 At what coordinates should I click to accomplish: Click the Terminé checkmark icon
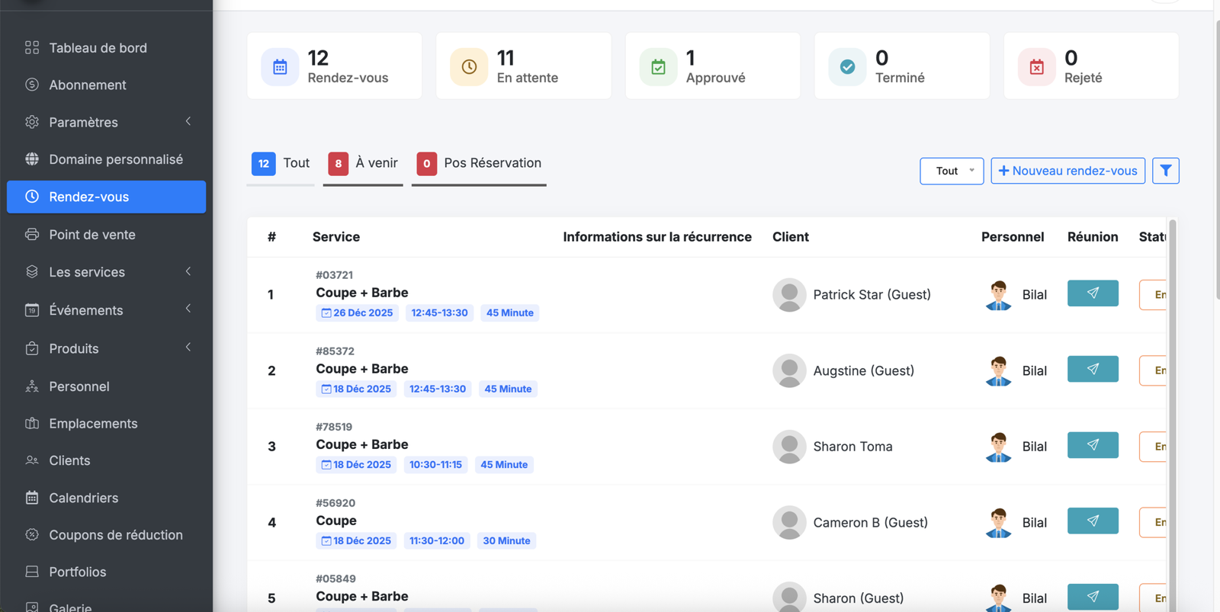pos(847,67)
